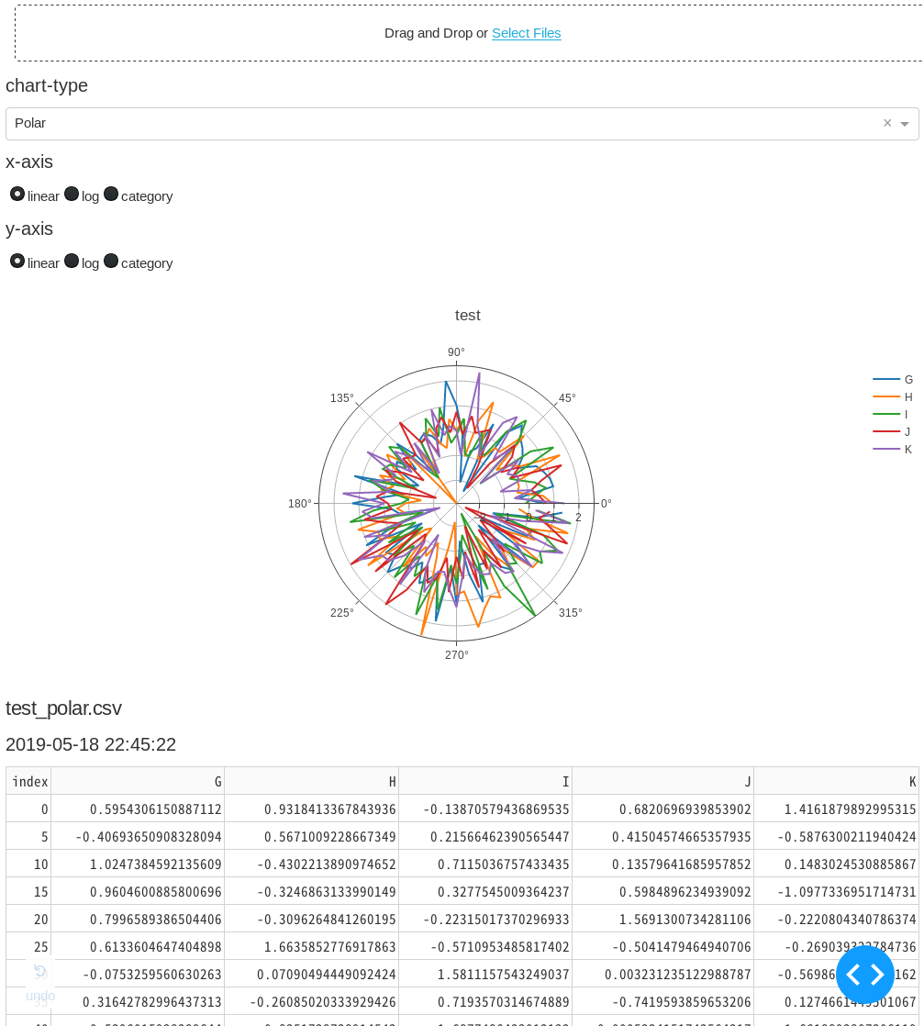Image resolution: width=924 pixels, height=1026 pixels.
Task: Click cell -0.40693650908328094
Action: point(138,836)
